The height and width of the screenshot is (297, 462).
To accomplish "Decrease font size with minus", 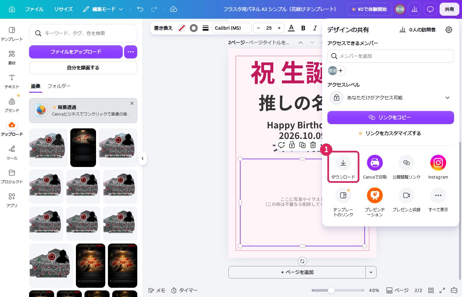I will click(258, 28).
